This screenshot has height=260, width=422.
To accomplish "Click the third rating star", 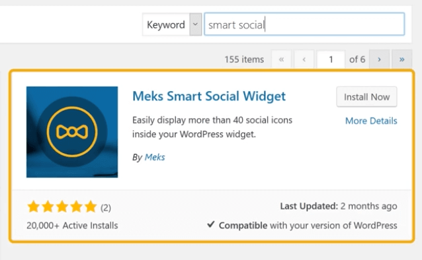I will point(62,207).
